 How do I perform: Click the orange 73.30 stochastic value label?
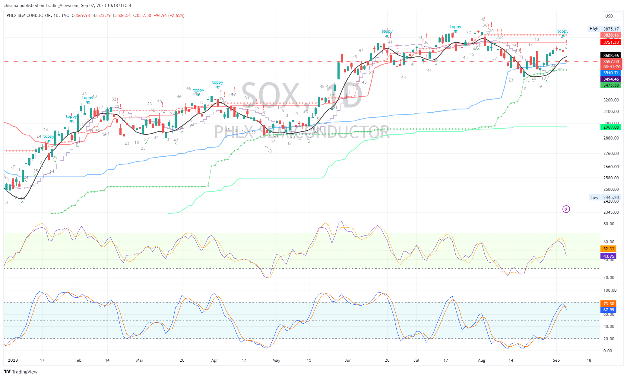click(x=608, y=304)
